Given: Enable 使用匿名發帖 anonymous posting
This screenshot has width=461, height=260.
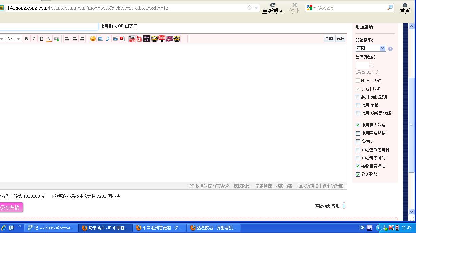Looking at the screenshot, I should (358, 133).
